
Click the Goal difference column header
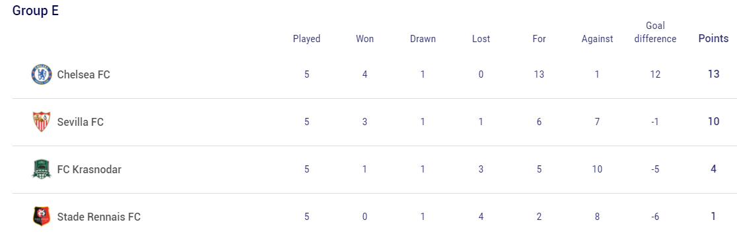click(655, 32)
